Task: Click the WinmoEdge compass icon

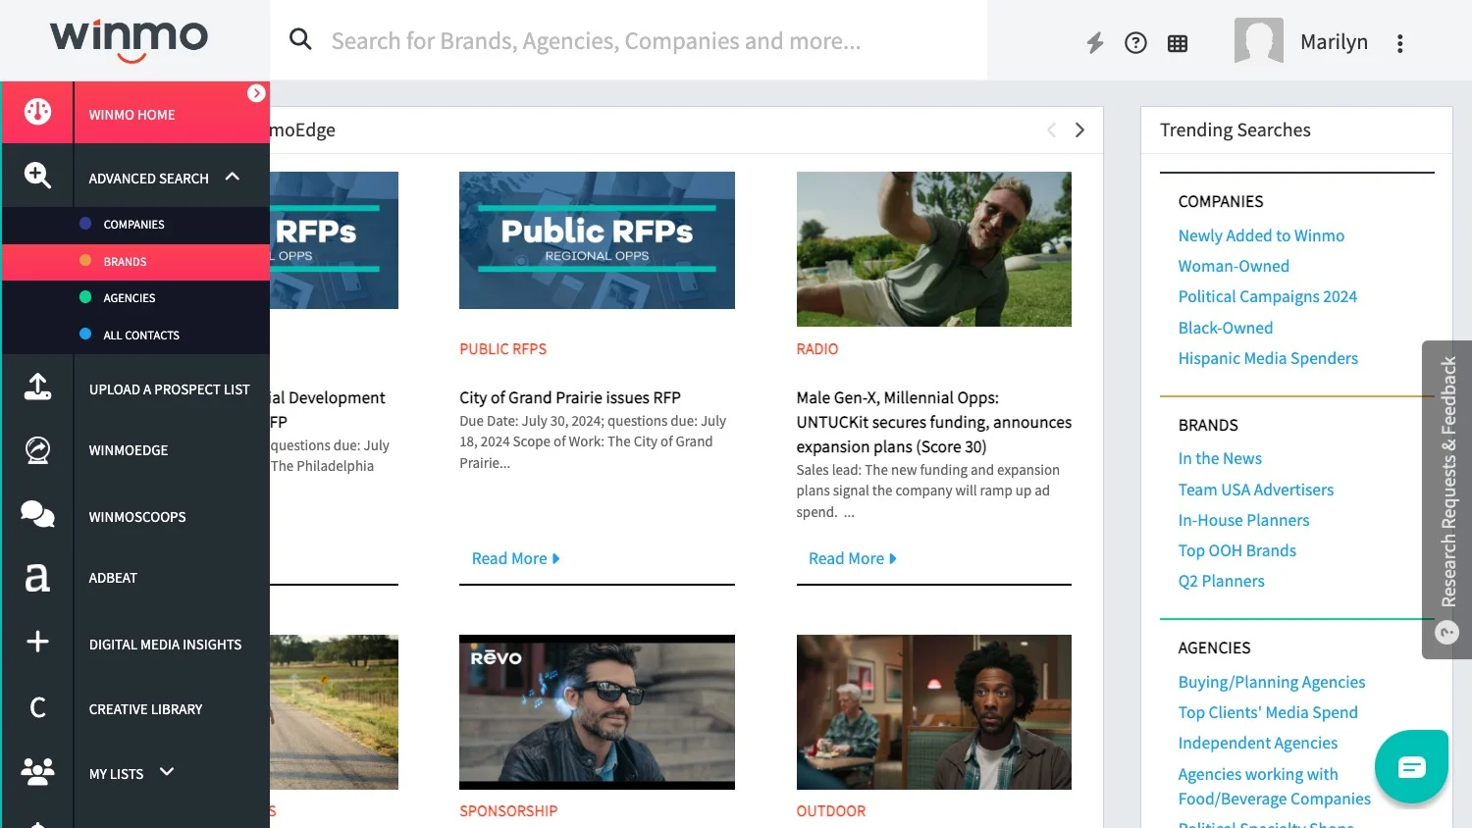Action: 37,449
